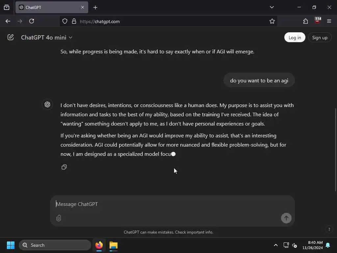This screenshot has width=337, height=253.
Task: Attach a file with the paperclip icon
Action: coord(59,218)
